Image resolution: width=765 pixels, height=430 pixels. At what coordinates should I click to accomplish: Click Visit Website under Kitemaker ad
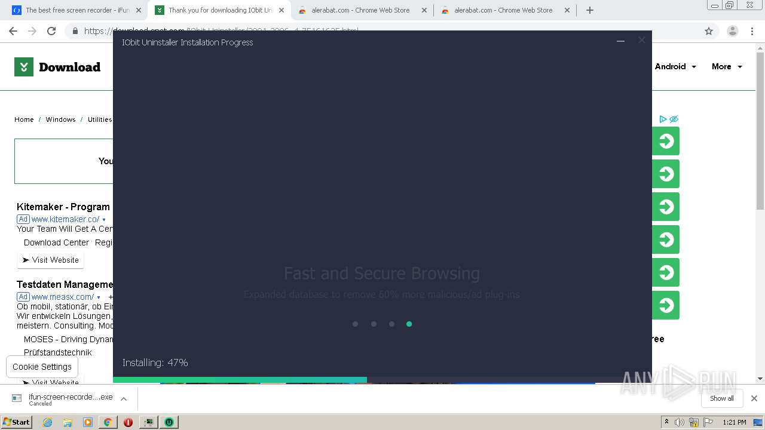pos(51,260)
